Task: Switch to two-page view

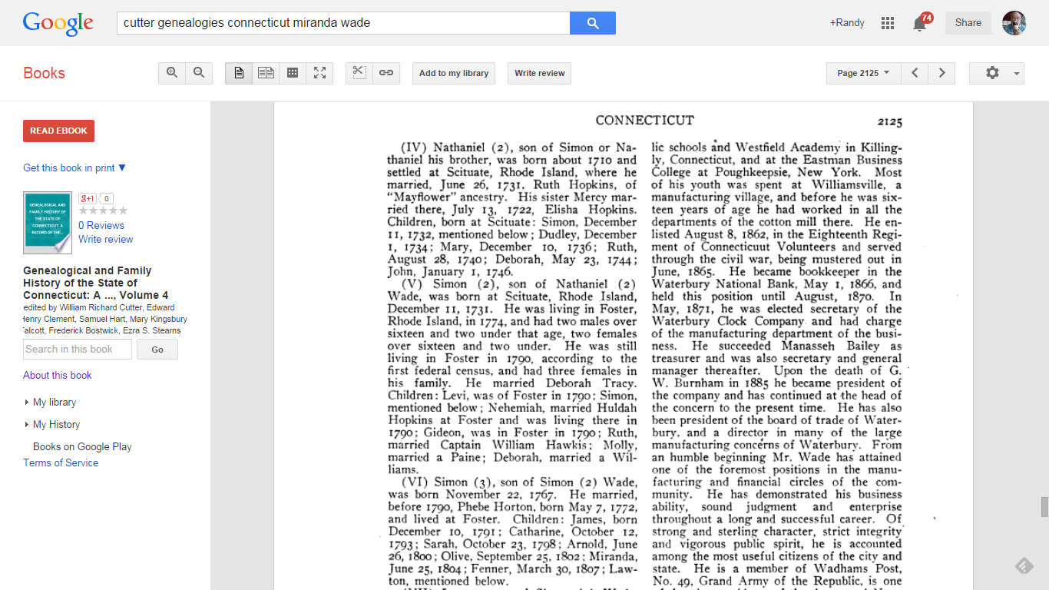Action: [x=266, y=73]
